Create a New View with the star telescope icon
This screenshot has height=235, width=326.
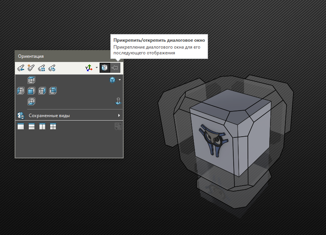coord(31,68)
